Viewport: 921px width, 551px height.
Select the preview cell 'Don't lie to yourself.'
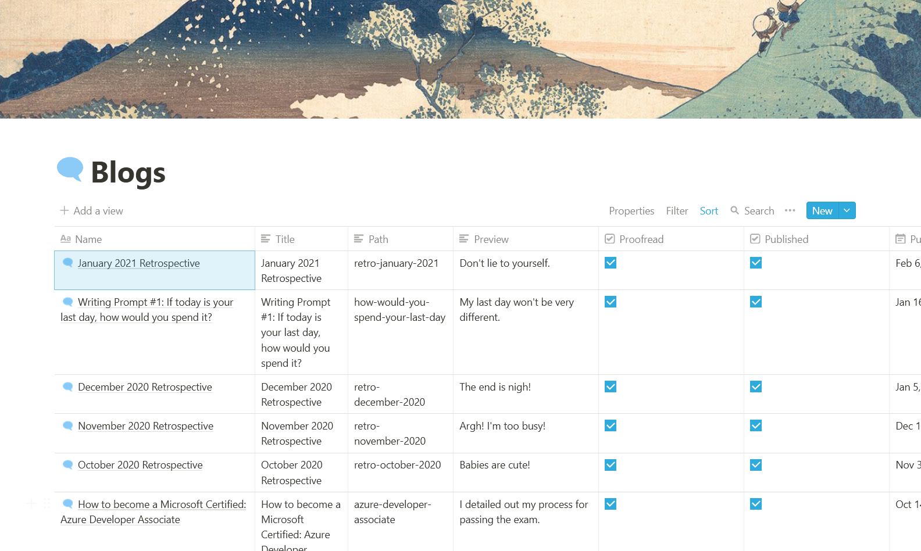point(526,270)
